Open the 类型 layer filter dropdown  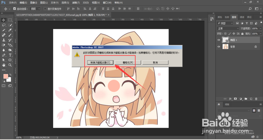click(x=225, y=23)
